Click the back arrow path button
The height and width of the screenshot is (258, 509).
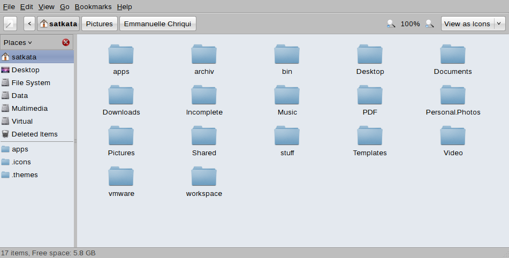pos(29,24)
